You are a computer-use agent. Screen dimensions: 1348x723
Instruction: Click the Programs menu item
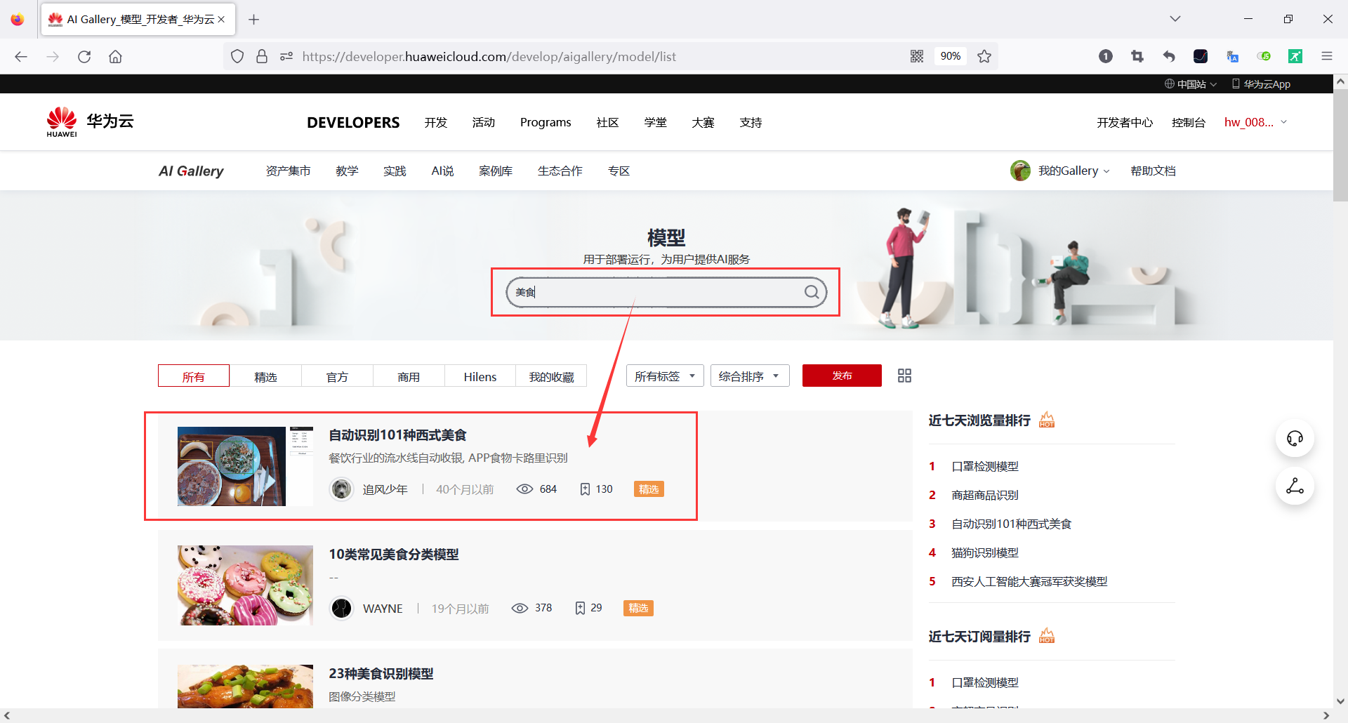coord(546,122)
